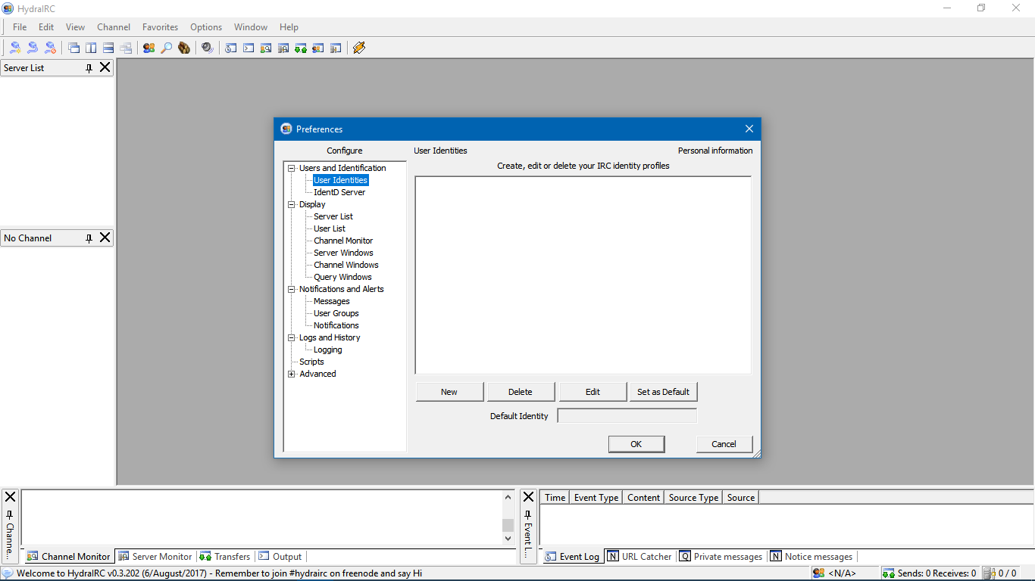Switch to the Server Monitor tab
Screen dimensions: 1035x581
click(x=156, y=557)
